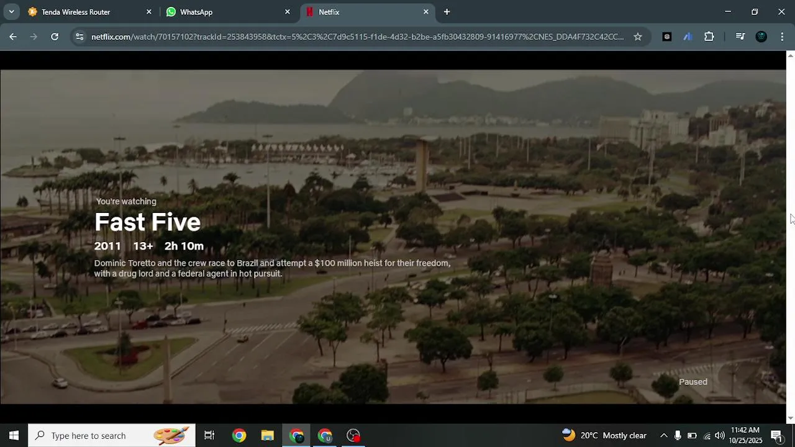The width and height of the screenshot is (795, 447).
Task: Click the page scrollbar down arrow
Action: tap(791, 418)
